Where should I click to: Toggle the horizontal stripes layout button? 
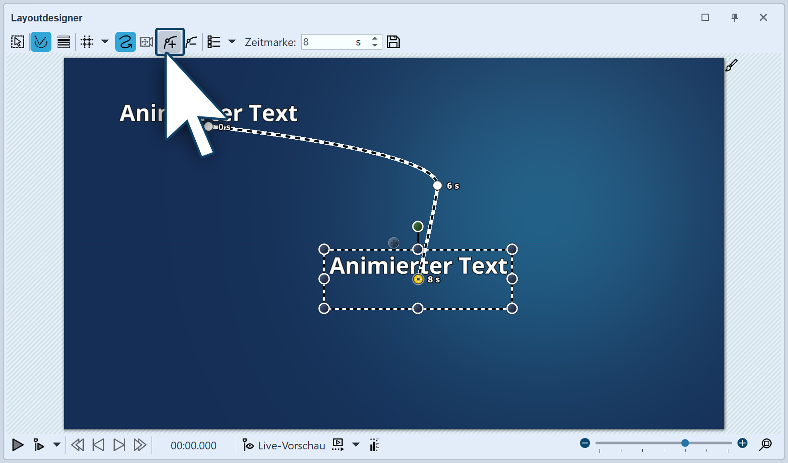pyautogui.click(x=64, y=42)
